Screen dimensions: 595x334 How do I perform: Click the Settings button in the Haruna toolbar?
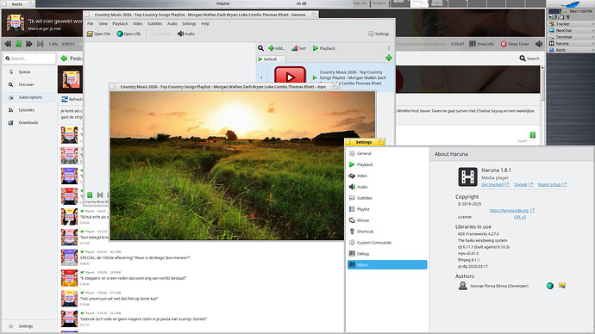[379, 34]
